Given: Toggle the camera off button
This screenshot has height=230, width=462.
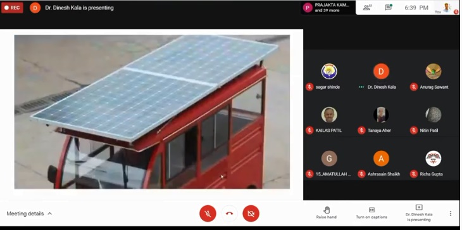Looking at the screenshot, I should pos(251,214).
